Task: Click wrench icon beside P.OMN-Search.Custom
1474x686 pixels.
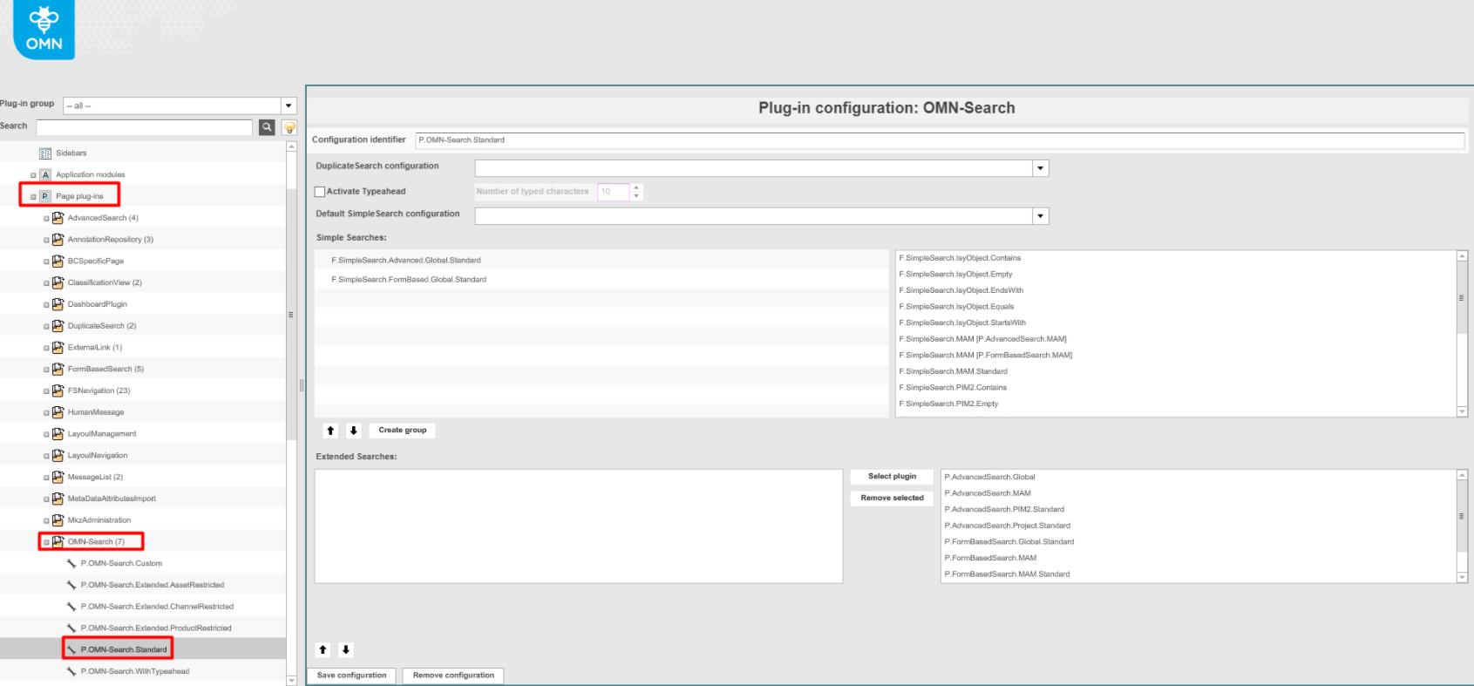Action: (71, 563)
